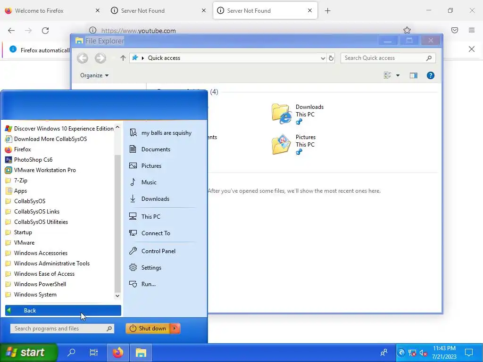
Task: Open the Run... dialog from the Start menu
Action: (x=142, y=284)
